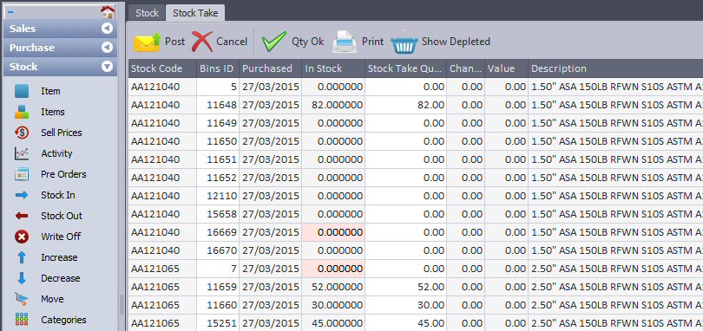This screenshot has width=703, height=331.
Task: Sort by the In Stock column header
Action: [333, 68]
